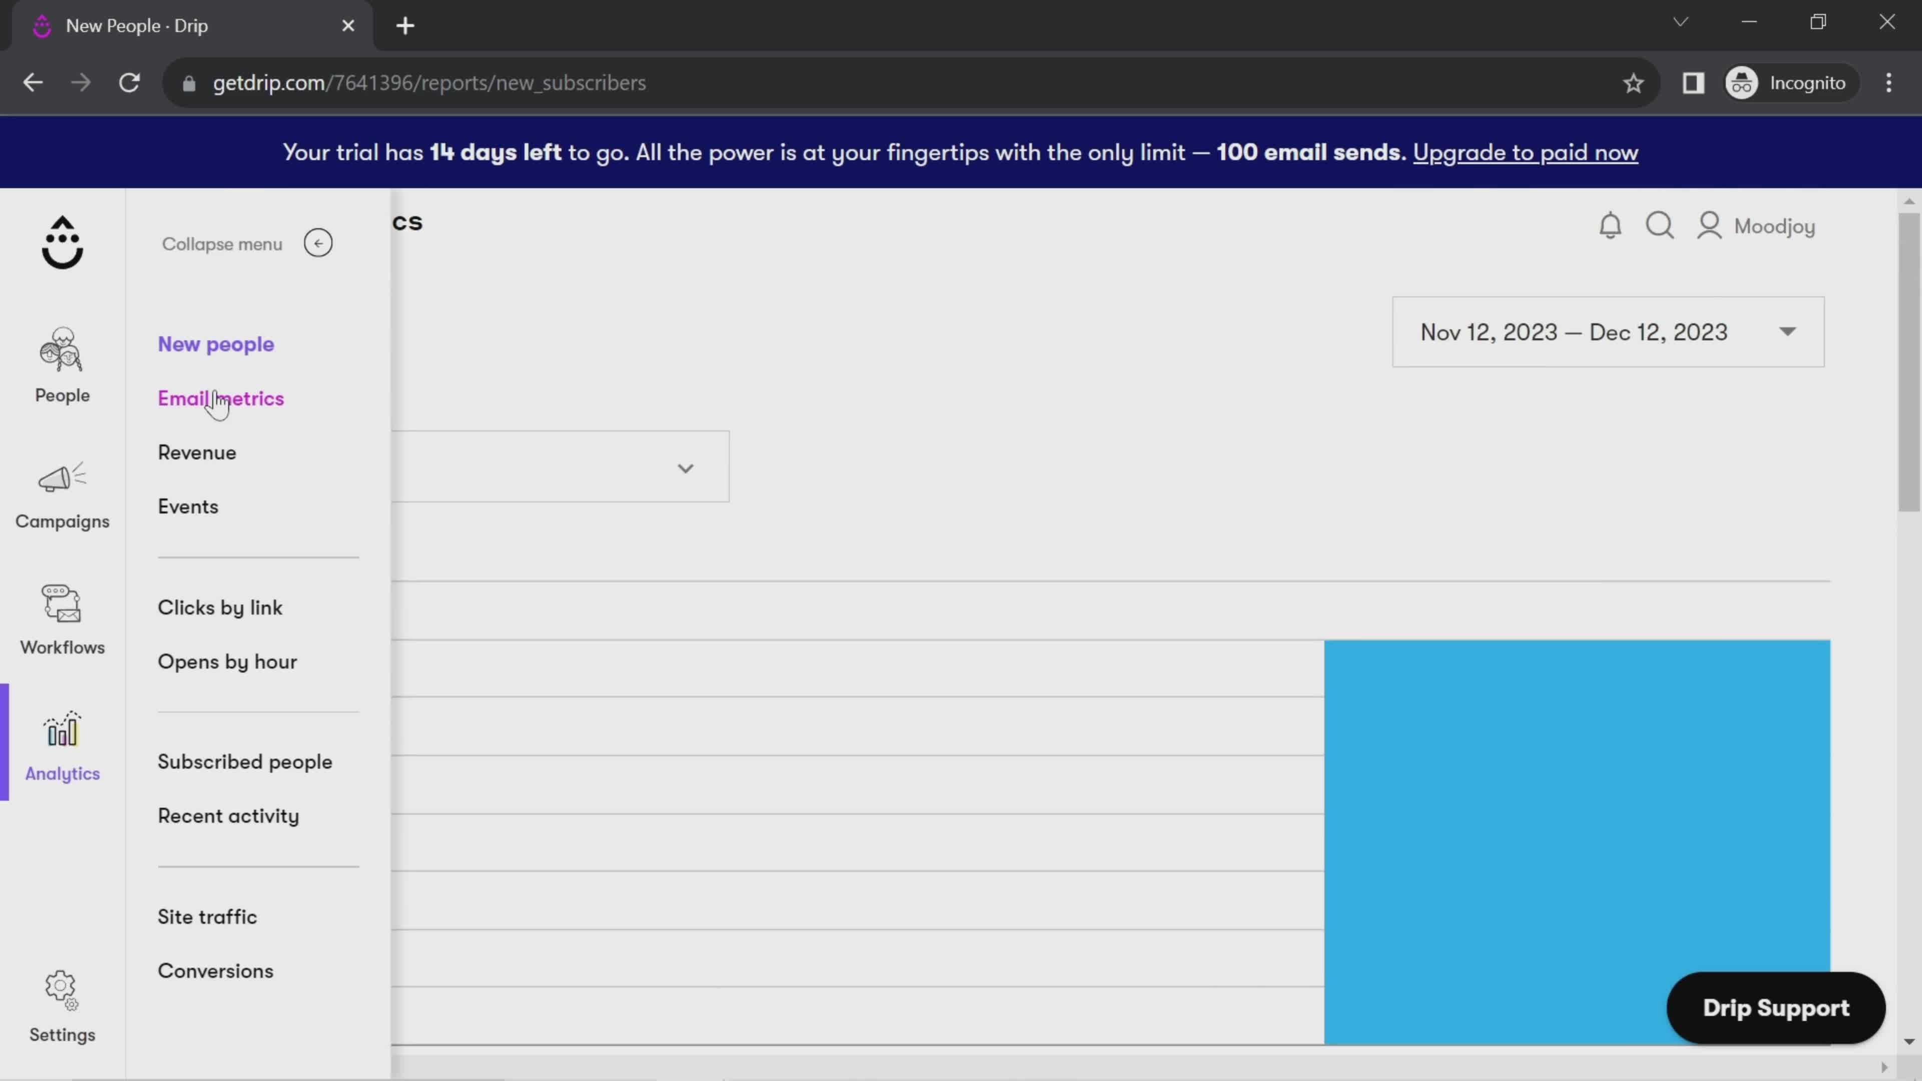The image size is (1922, 1081).
Task: Click the search magnifier icon
Action: (x=1661, y=226)
